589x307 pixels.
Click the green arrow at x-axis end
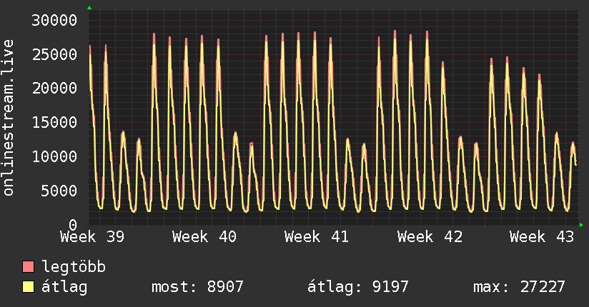pyautogui.click(x=581, y=225)
